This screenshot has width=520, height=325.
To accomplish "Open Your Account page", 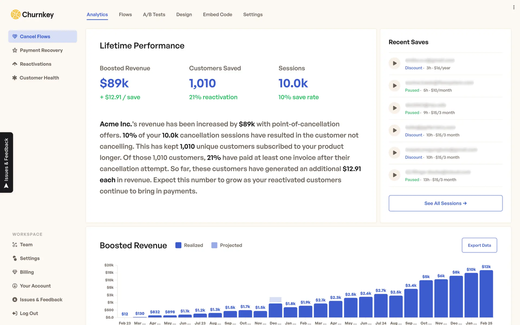I will (x=35, y=286).
